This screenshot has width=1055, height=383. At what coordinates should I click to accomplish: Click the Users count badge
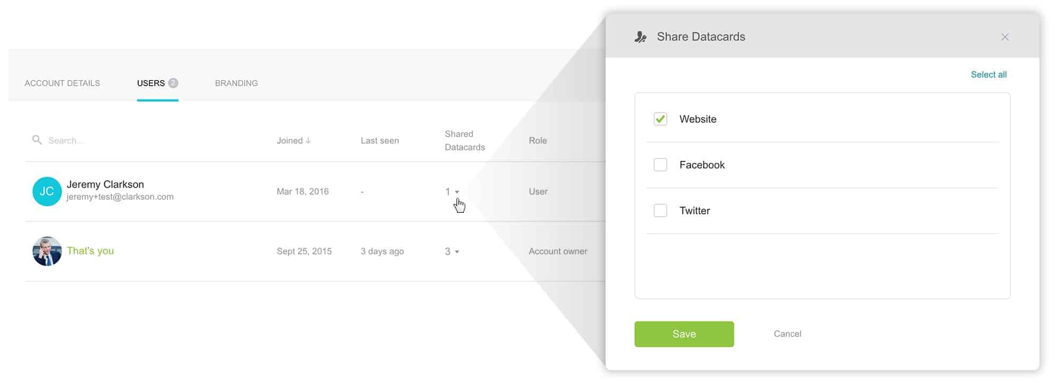pyautogui.click(x=173, y=83)
